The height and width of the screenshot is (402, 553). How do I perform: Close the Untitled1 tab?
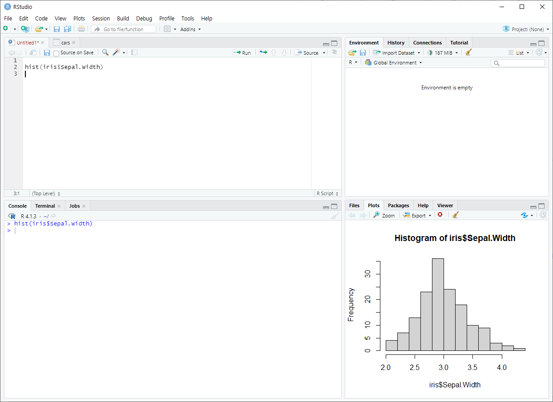(43, 43)
